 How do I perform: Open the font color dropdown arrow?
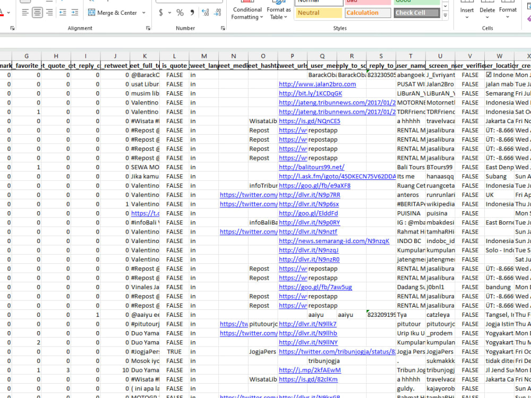click(x=8, y=13)
